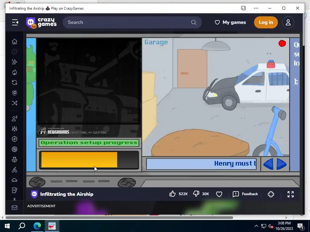
Task: Open Microsoft Edge from the taskbar
Action: click(x=37, y=226)
